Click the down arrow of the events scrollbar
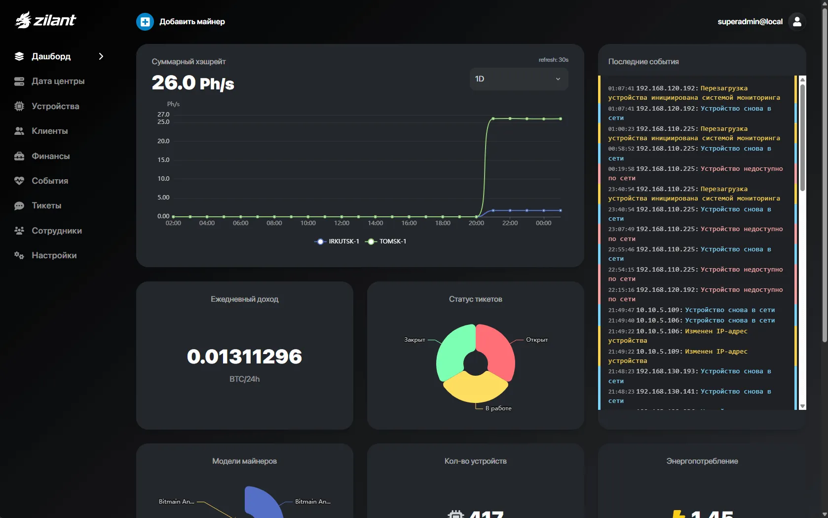The image size is (828, 518). tap(802, 406)
